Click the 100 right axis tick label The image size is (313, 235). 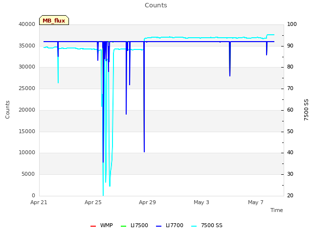click(x=292, y=24)
